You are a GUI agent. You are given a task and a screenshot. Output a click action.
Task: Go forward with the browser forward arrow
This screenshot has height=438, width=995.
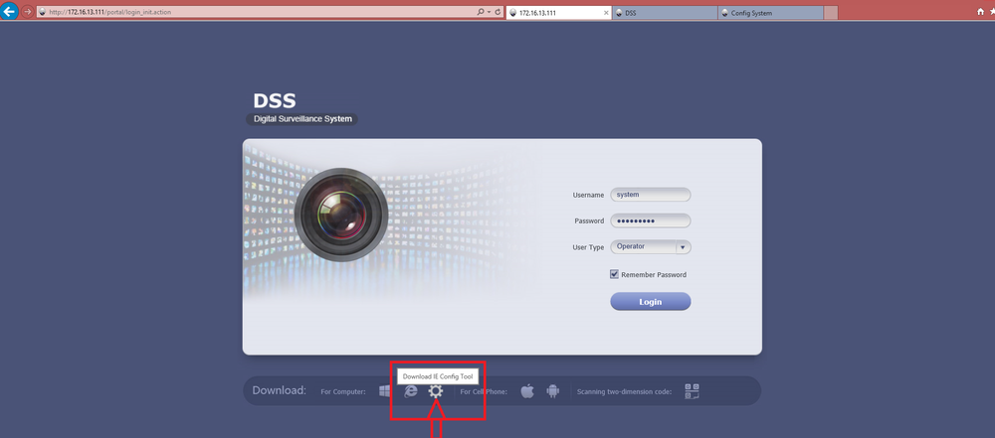tap(27, 12)
